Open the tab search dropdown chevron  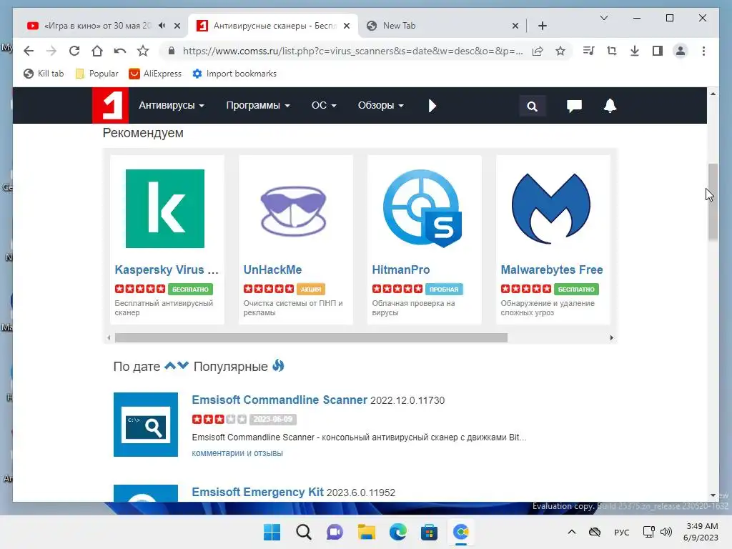pos(603,18)
